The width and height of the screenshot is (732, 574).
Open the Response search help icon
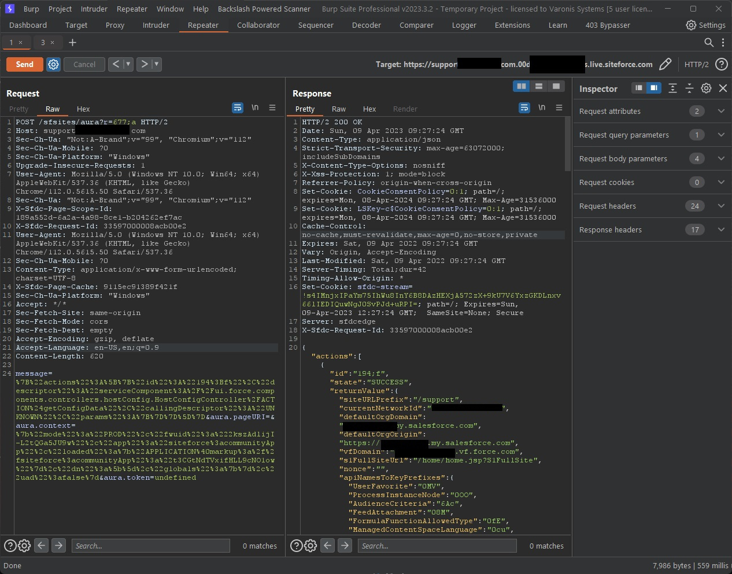(296, 545)
